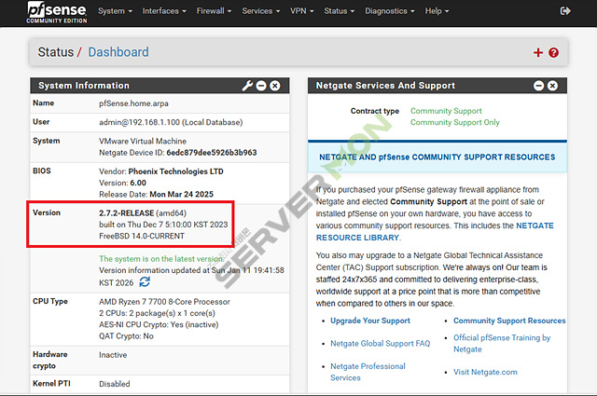Screen dimensions: 597x396
Task: Click the pfSense Community Edition logo
Action: [x=57, y=13]
